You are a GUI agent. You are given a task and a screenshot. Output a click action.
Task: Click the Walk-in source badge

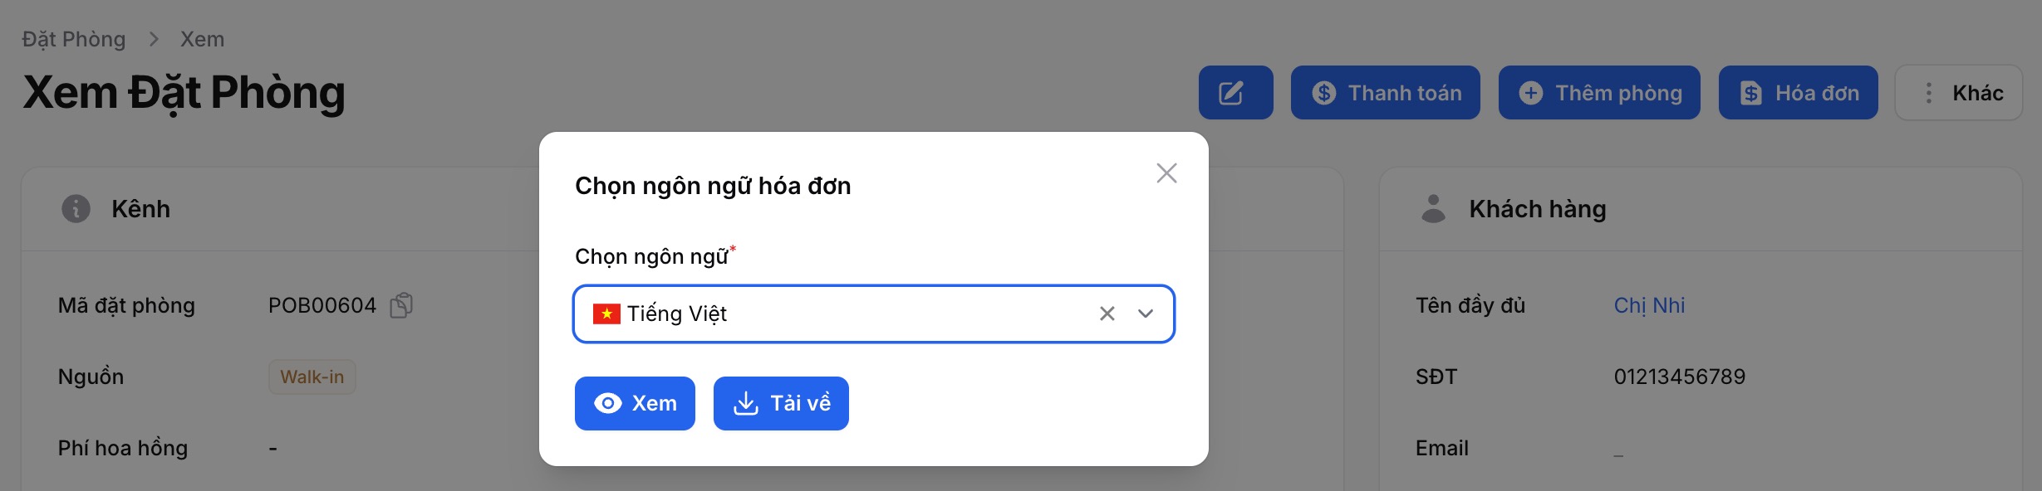tap(312, 377)
